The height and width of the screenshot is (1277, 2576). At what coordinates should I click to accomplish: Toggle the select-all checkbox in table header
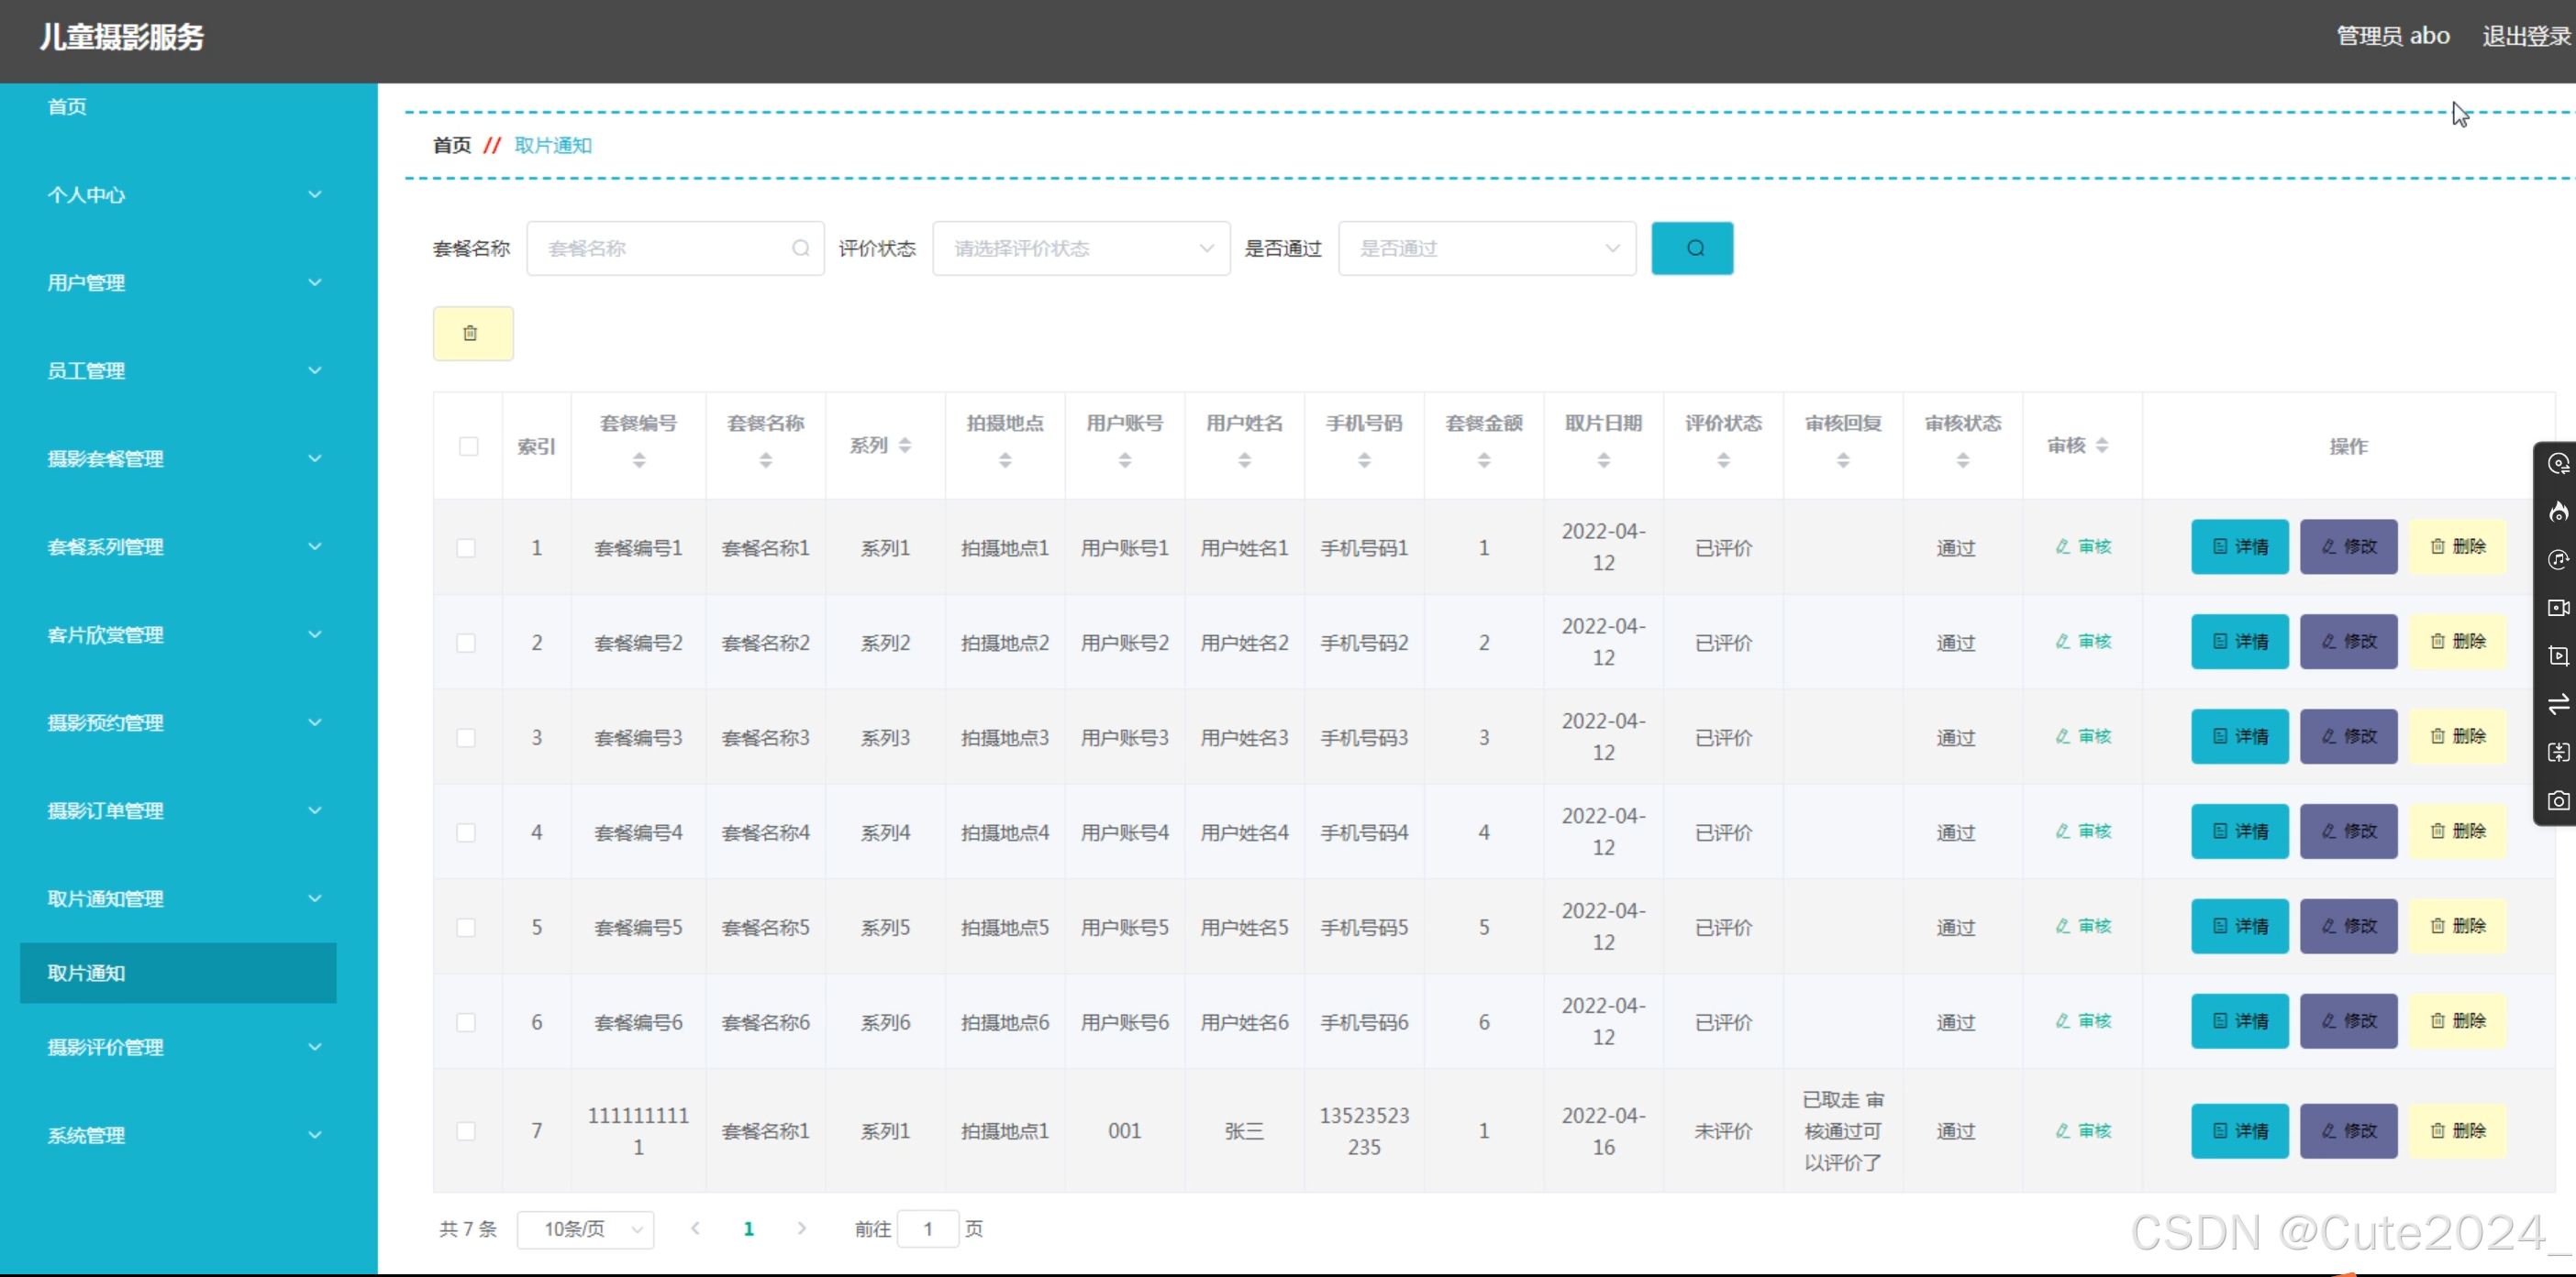click(468, 446)
